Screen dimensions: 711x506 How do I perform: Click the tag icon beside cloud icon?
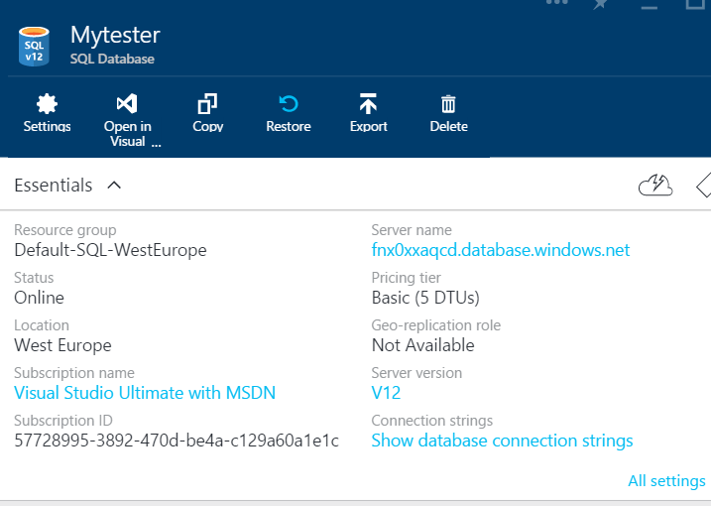[702, 185]
